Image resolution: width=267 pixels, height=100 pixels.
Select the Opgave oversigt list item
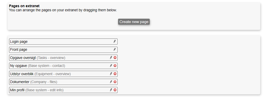tap(63, 58)
